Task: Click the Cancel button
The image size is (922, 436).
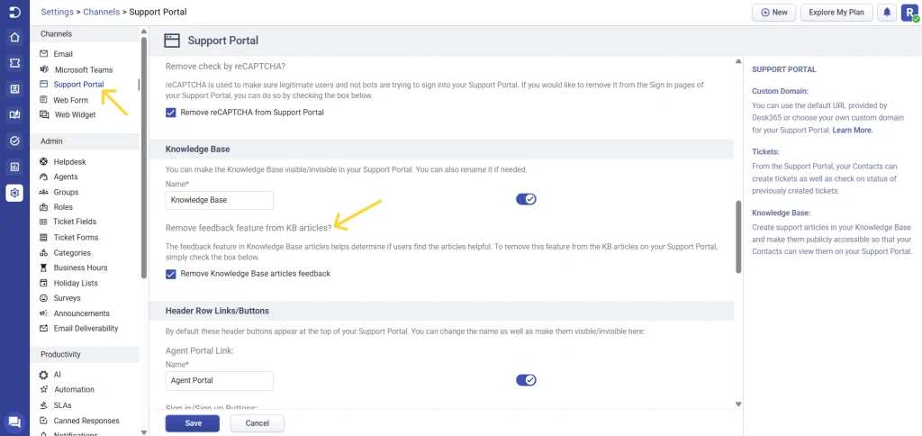Action: click(x=257, y=423)
